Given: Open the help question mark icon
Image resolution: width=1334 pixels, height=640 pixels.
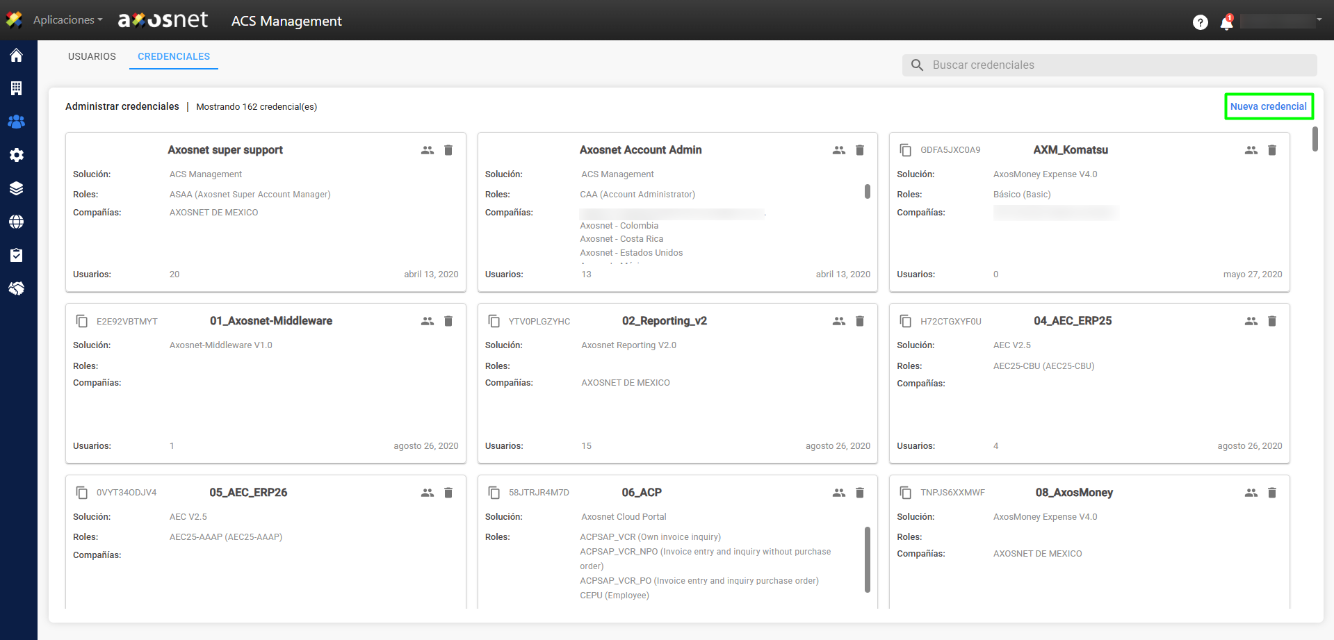Looking at the screenshot, I should [x=1200, y=23].
